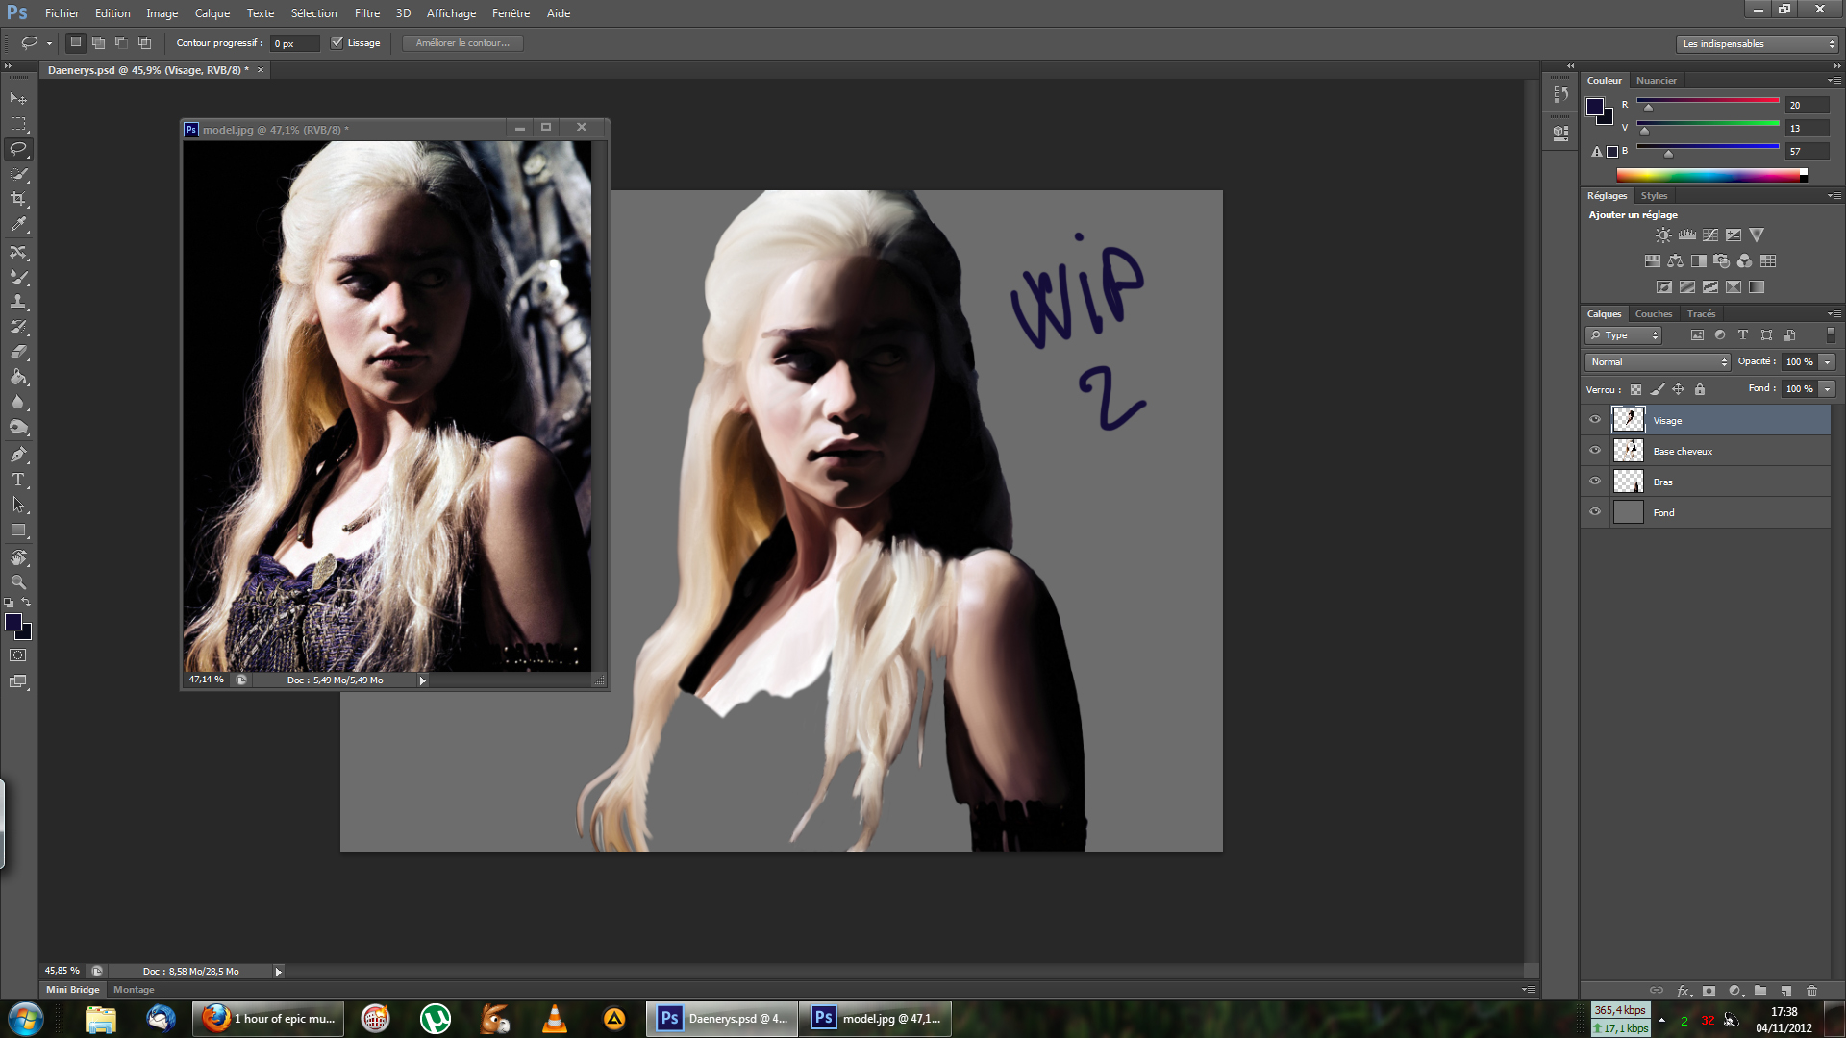Choose Add to selection mode
Screen dimensions: 1846x1038
pyautogui.click(x=98, y=43)
